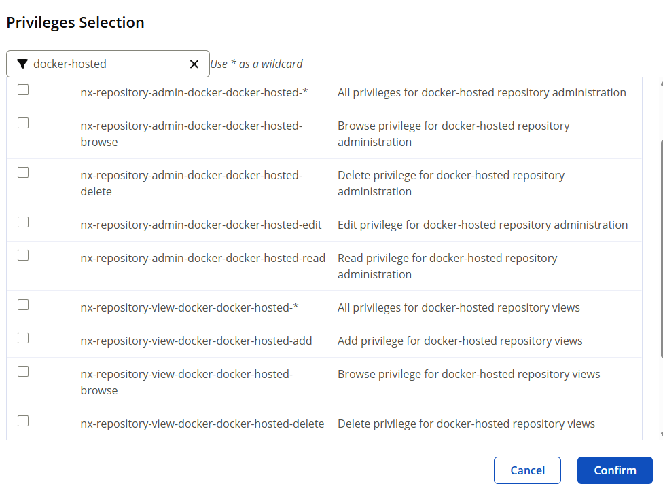This screenshot has height=488, width=663.
Task: Select the view docker-hosted-add checkbox
Action: [23, 338]
